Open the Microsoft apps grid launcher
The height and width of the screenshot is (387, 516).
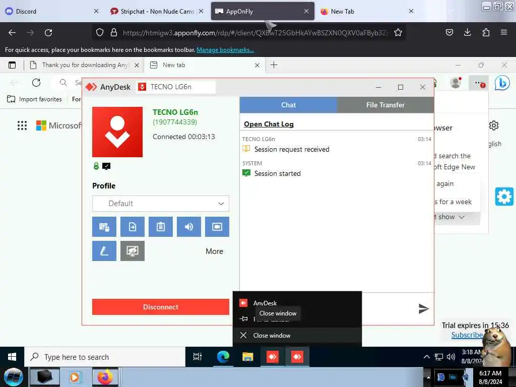(22, 125)
